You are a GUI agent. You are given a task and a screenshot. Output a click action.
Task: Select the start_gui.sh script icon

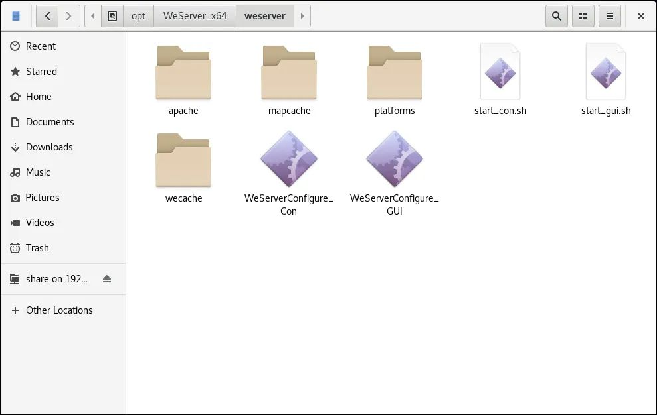606,71
